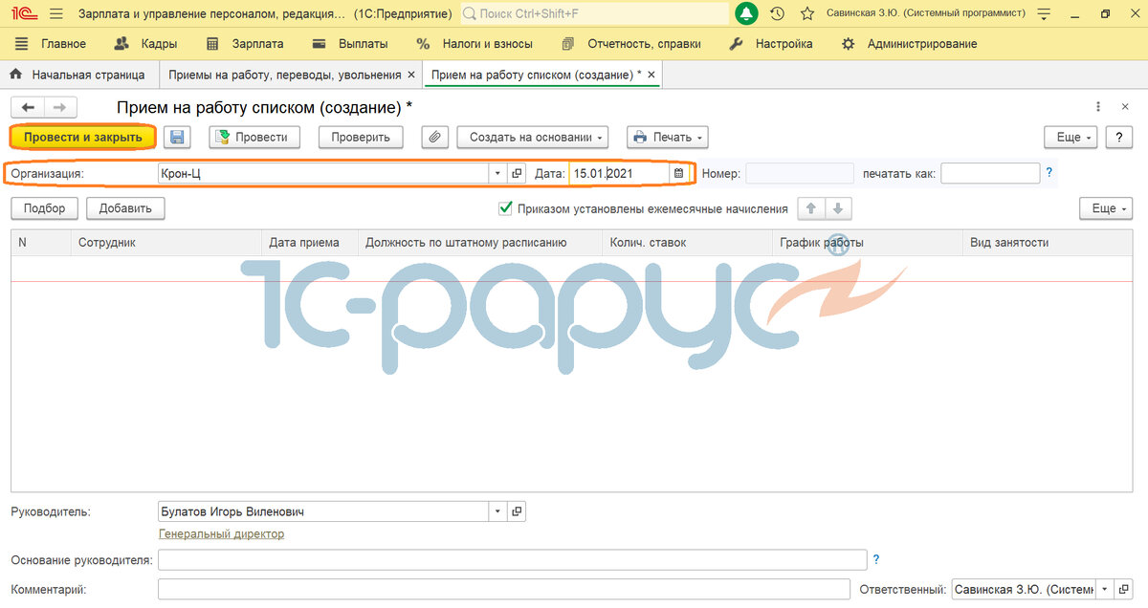Screen dimensions: 1148x608
Task: Open Создать на основании dropdown
Action: (533, 138)
